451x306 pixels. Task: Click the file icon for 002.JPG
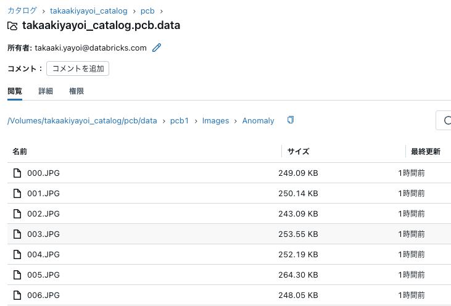[x=18, y=213]
